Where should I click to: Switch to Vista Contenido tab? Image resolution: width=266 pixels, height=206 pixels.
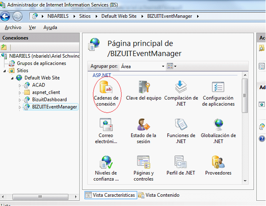click(x=159, y=195)
